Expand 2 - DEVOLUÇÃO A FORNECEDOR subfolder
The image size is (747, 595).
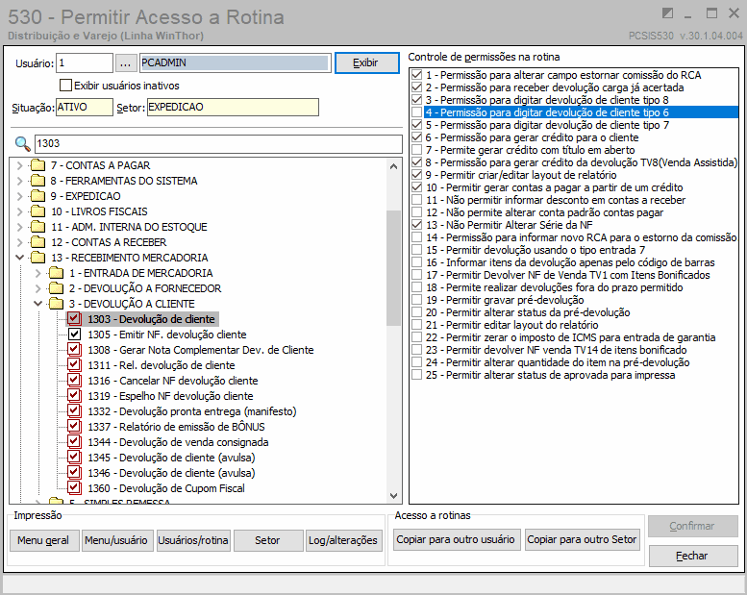pos(38,288)
